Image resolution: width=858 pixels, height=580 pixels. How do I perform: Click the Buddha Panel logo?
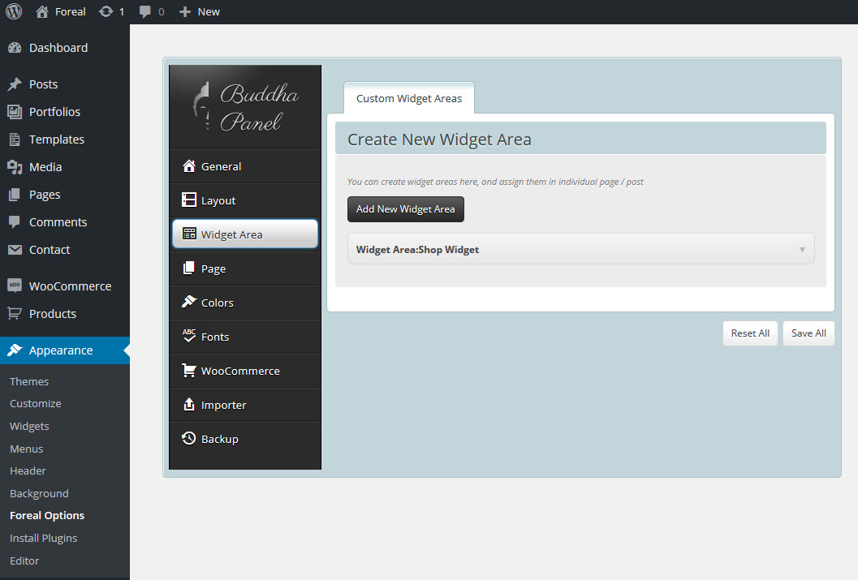tap(245, 106)
